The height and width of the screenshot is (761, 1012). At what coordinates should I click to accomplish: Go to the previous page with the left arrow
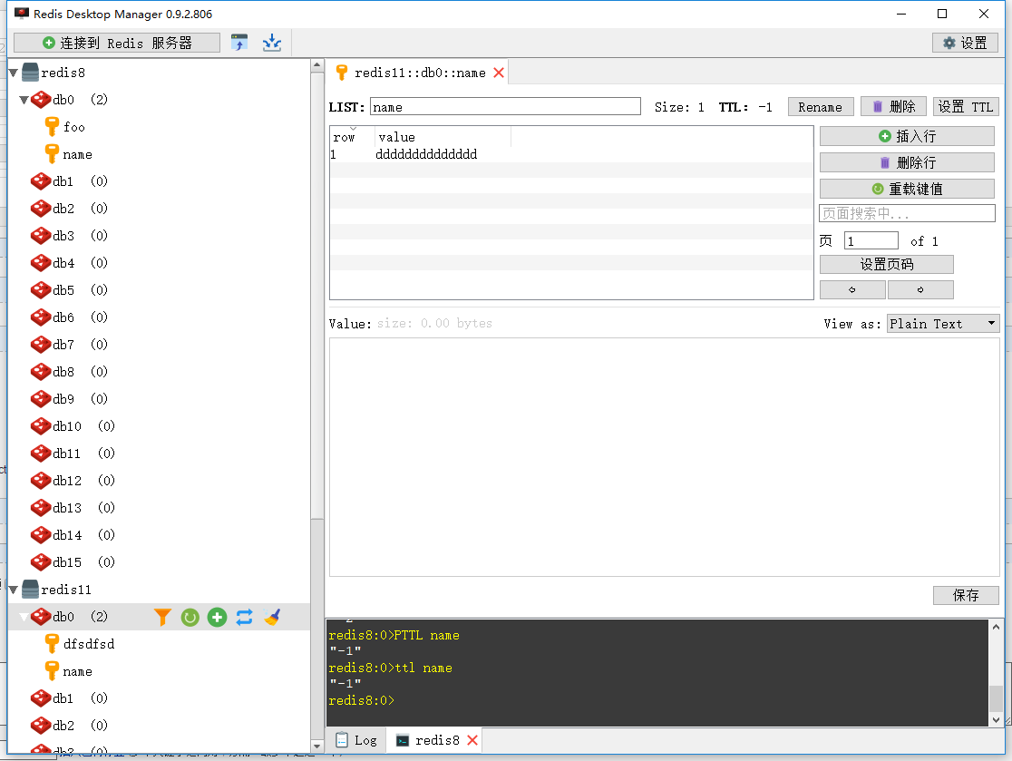click(x=851, y=290)
